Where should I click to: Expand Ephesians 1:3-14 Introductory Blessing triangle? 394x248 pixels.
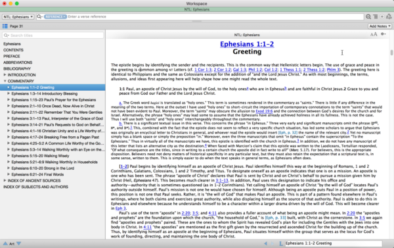pyautogui.click(x=9, y=93)
